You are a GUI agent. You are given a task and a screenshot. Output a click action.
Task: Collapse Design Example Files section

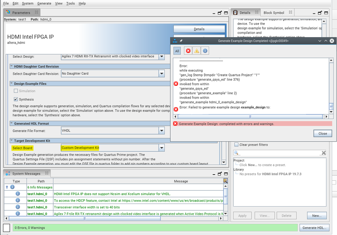point(11,83)
